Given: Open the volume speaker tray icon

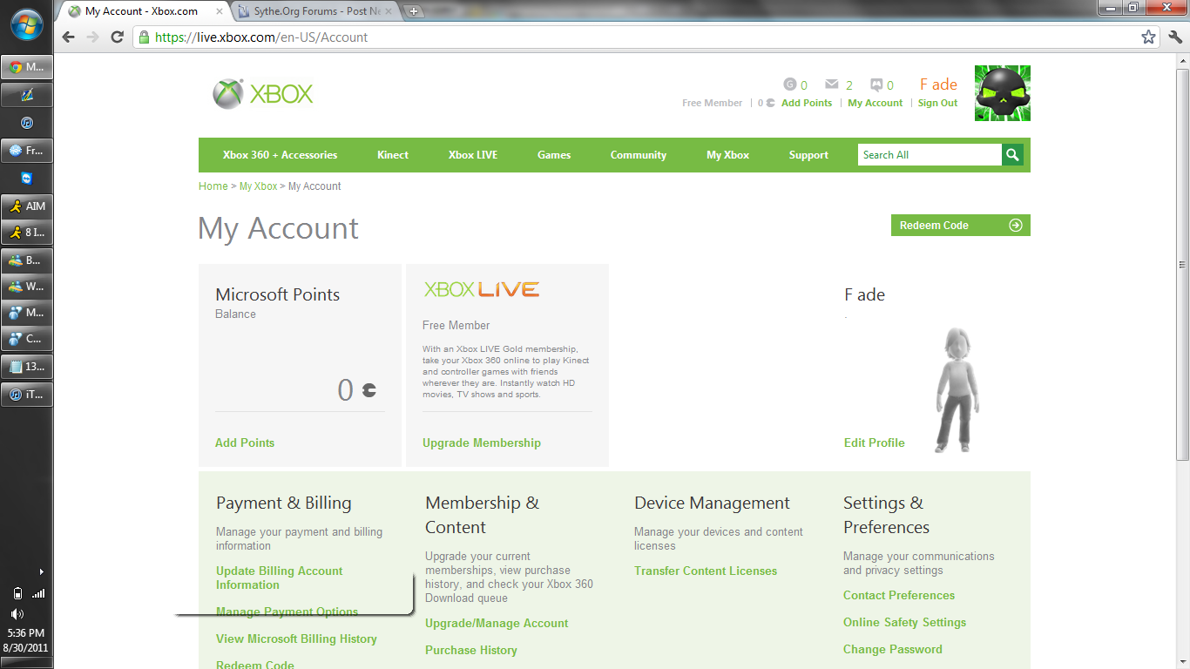Looking at the screenshot, I should (17, 613).
